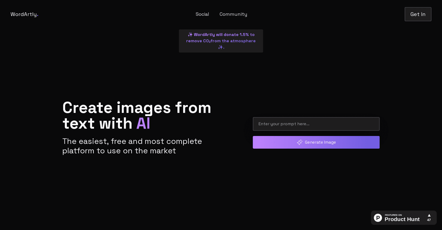This screenshot has width=442, height=230.
Task: Click the 47 upvote count
Action: (429, 220)
